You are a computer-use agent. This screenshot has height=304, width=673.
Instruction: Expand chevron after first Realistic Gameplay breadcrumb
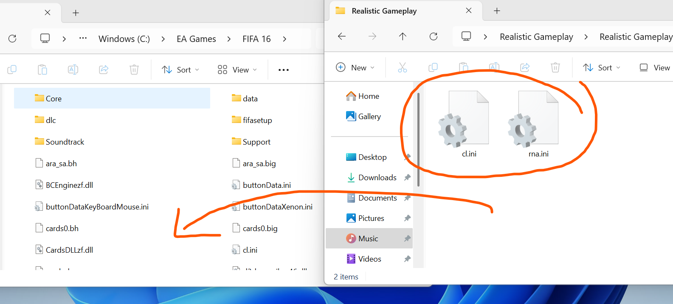coord(586,37)
